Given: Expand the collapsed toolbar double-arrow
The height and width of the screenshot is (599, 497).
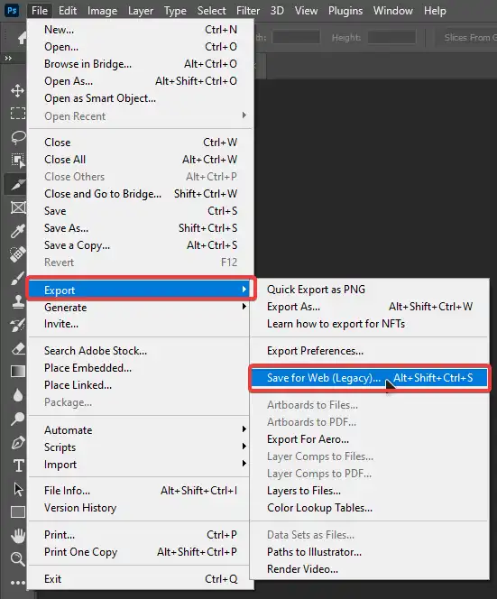Looking at the screenshot, I should [8, 58].
